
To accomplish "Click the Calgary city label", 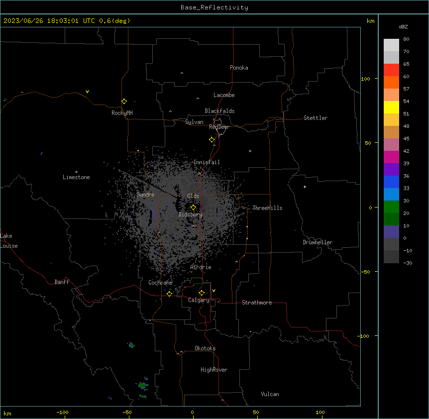I will [x=199, y=300].
